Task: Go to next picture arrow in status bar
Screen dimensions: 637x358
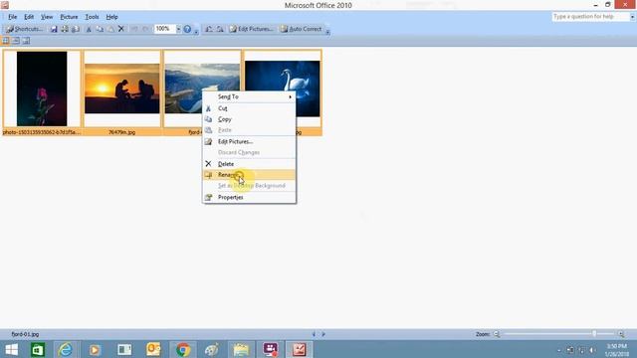Action: tap(323, 334)
